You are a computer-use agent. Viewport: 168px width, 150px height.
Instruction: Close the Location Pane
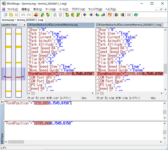pos(25,25)
